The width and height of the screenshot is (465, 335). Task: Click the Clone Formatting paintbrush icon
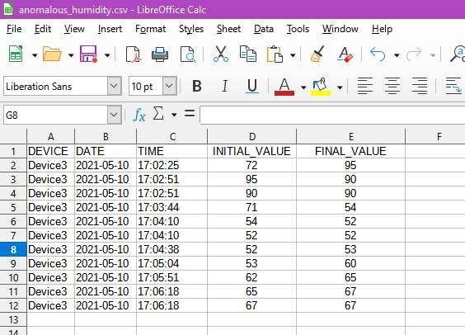click(x=317, y=54)
